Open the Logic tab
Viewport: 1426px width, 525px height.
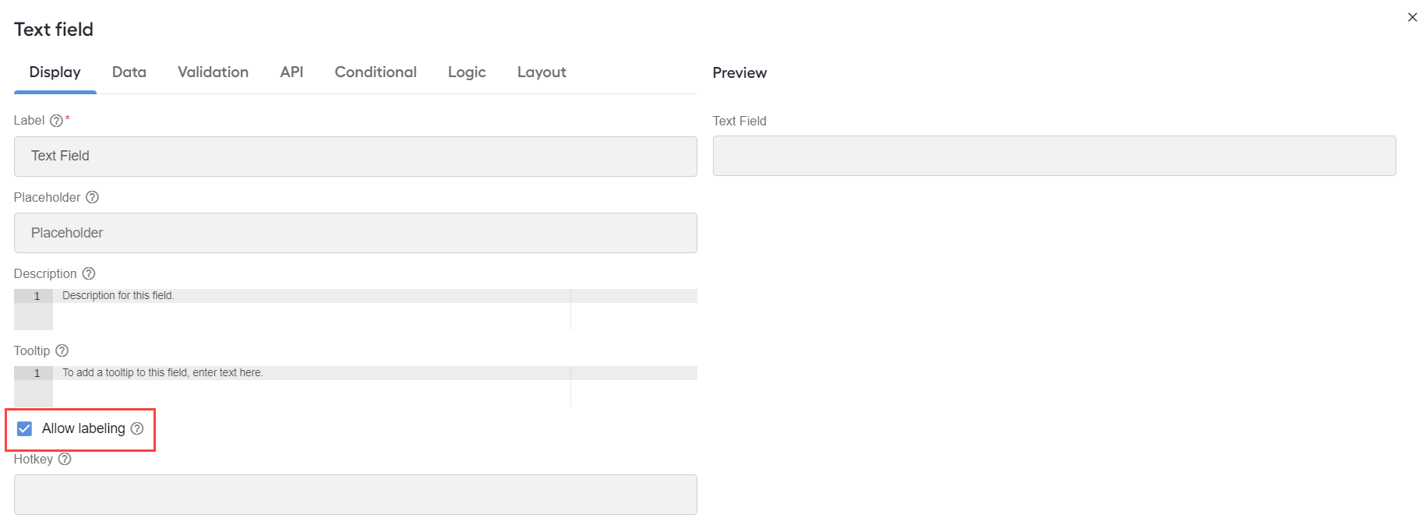(467, 72)
